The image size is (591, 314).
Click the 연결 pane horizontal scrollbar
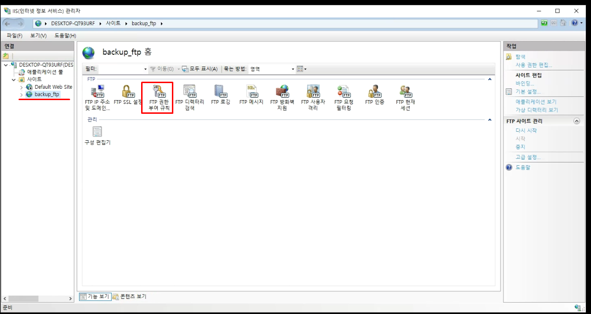[37, 298]
